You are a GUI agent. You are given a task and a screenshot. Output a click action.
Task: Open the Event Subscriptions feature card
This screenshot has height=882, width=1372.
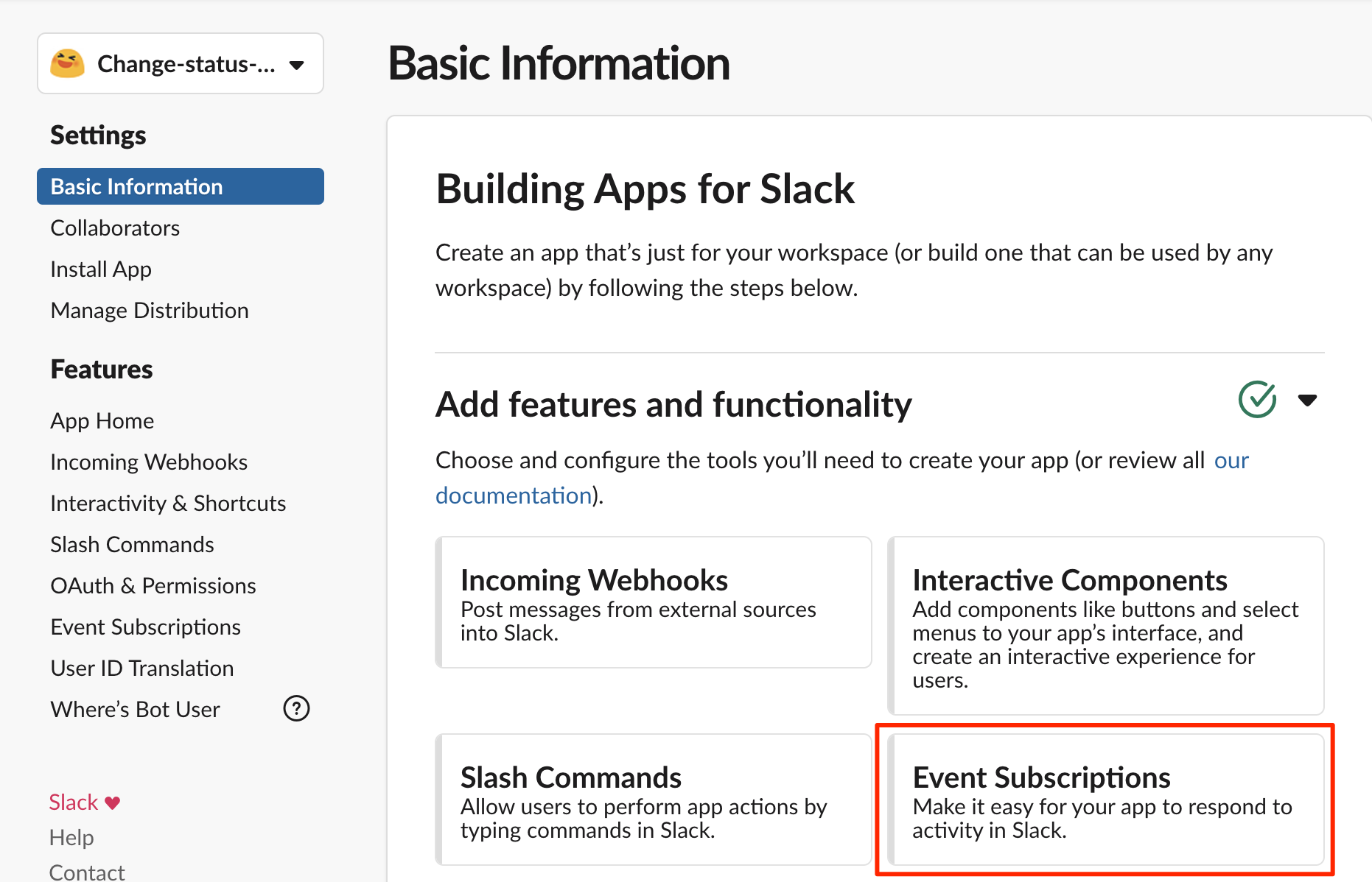[x=1105, y=800]
